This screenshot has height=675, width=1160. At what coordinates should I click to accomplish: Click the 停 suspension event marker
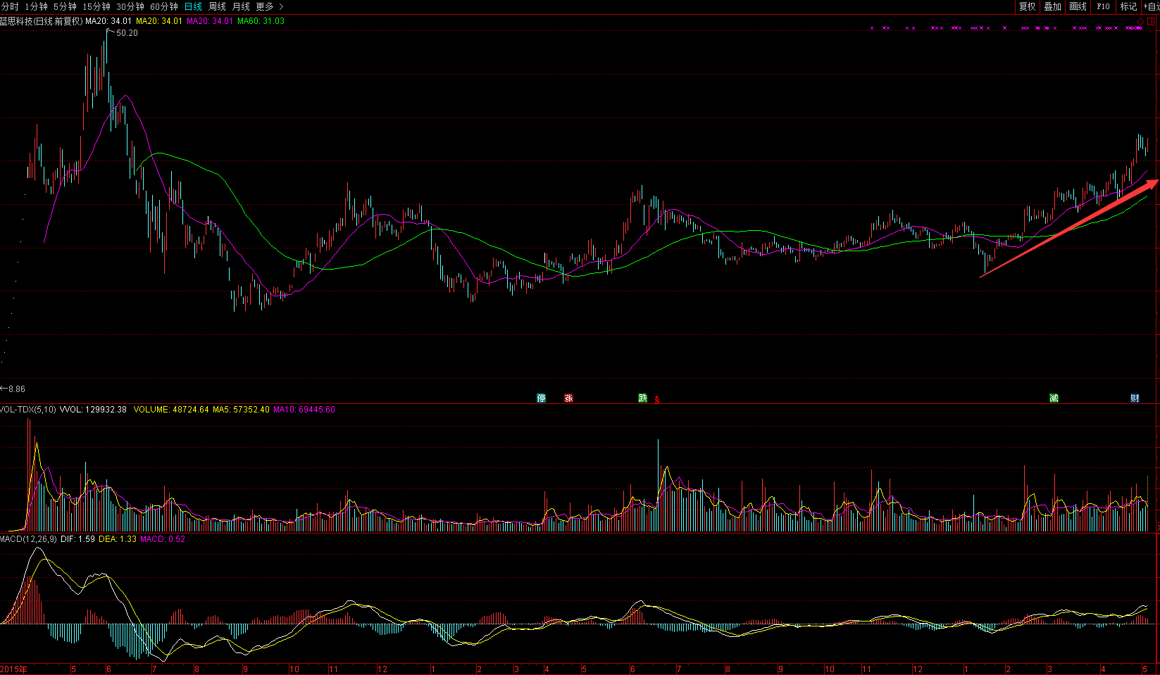coord(541,398)
